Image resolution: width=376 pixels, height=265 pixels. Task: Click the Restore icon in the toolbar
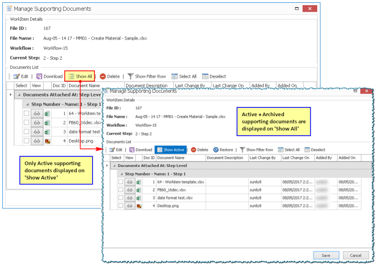click(x=223, y=150)
